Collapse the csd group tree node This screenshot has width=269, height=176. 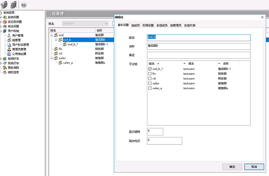tap(52, 35)
